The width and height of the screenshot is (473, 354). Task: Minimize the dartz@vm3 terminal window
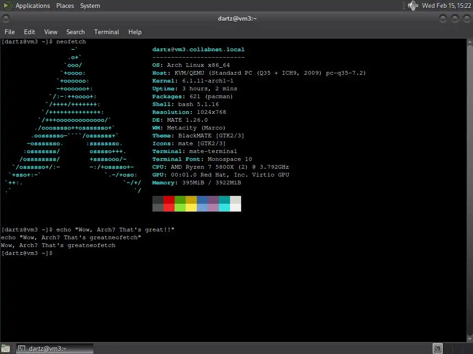click(x=443, y=18)
